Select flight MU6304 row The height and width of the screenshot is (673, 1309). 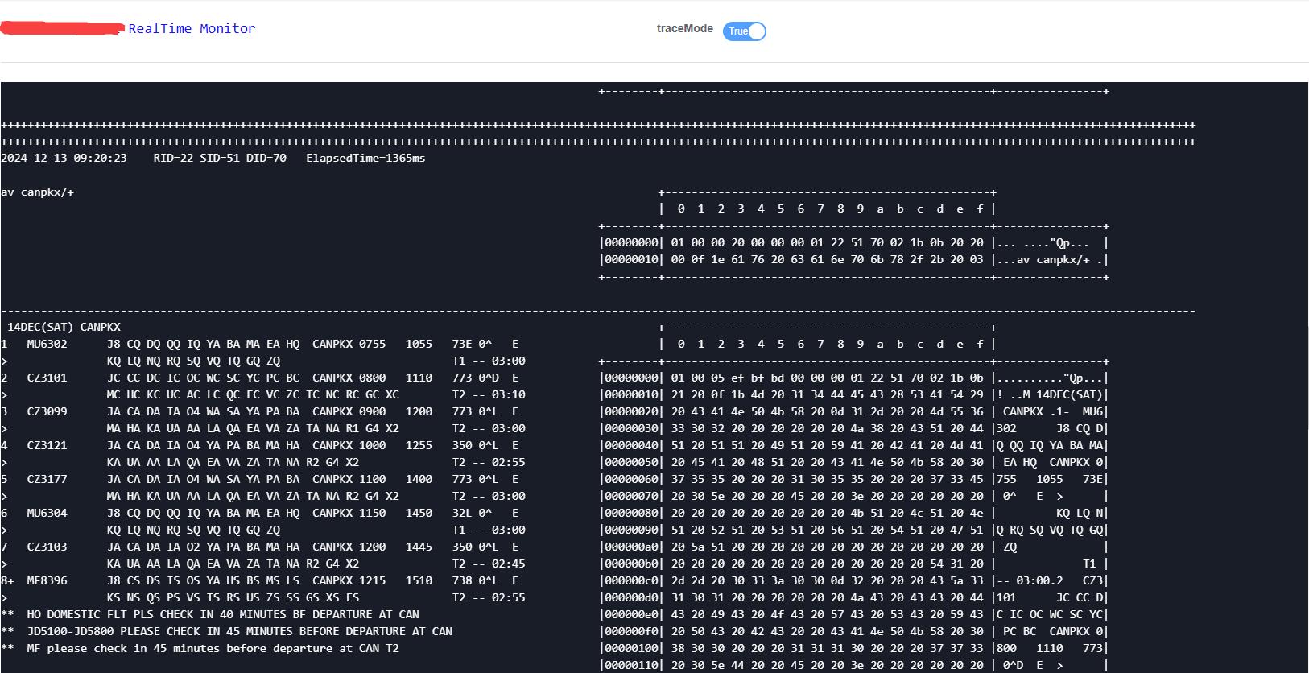[x=47, y=514]
